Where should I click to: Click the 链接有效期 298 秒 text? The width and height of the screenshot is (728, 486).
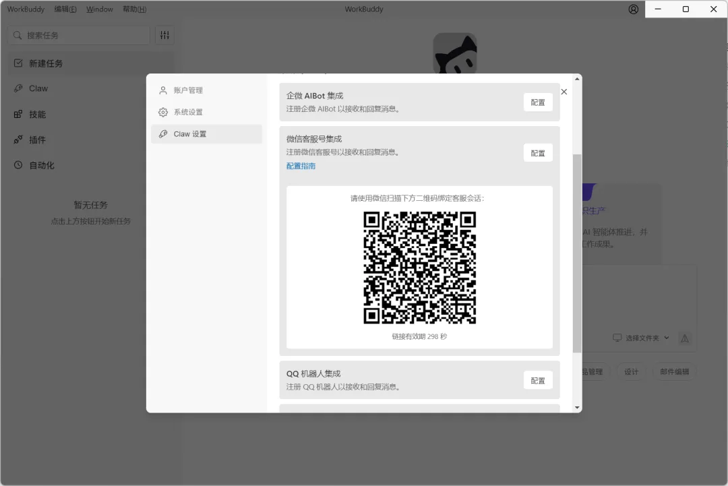tap(419, 336)
